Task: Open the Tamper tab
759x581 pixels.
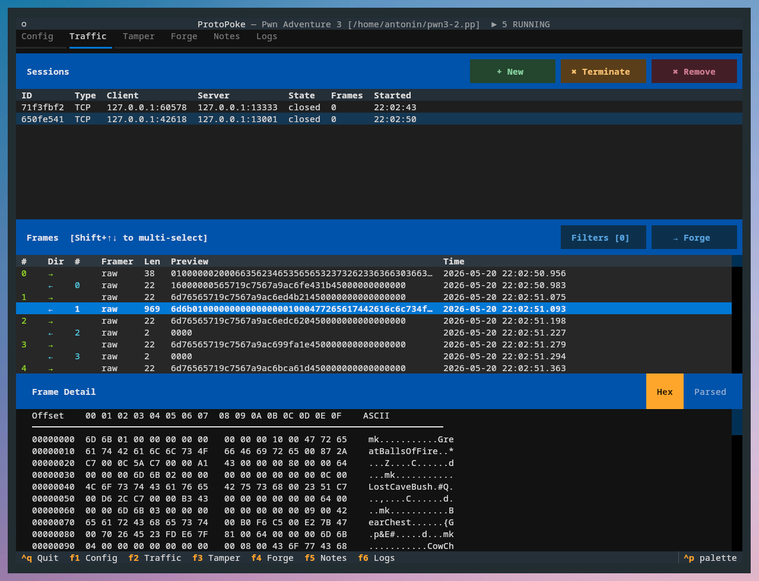Action: pyautogui.click(x=139, y=36)
